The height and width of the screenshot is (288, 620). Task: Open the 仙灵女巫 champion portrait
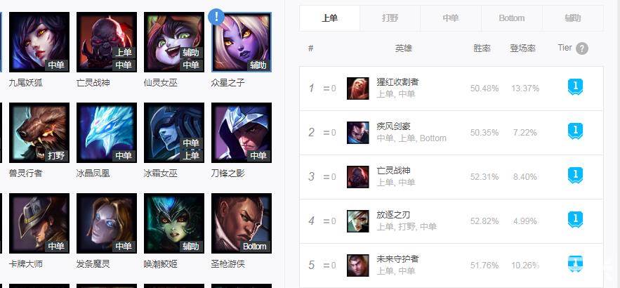(x=174, y=42)
